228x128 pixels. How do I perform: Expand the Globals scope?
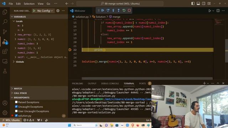(14, 62)
